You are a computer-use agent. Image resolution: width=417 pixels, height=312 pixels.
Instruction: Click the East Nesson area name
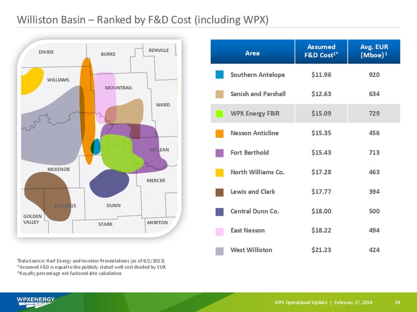247,230
